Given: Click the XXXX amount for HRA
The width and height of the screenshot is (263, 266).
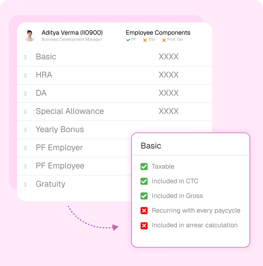Looking at the screenshot, I should (x=169, y=75).
